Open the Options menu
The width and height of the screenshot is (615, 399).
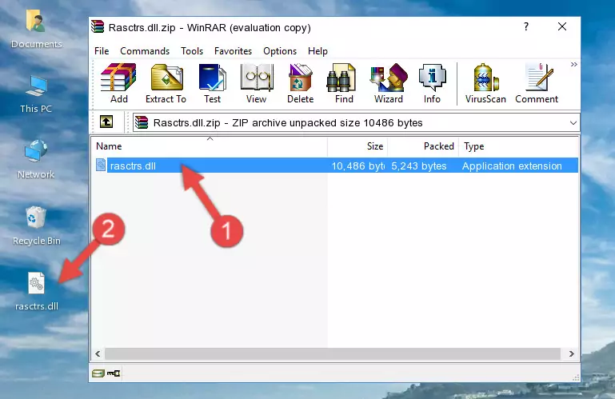[x=280, y=51]
